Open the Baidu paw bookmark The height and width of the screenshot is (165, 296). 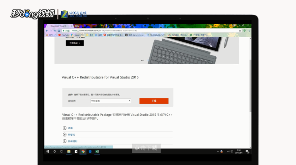98,35
